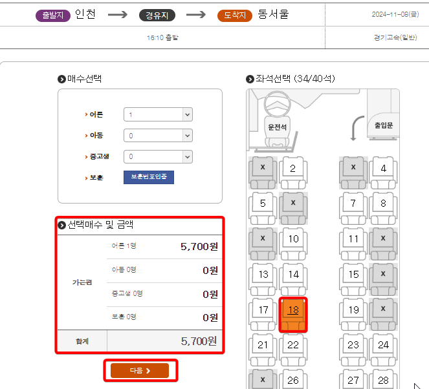Select seat number 2
Viewport: 429px width, 389px height.
pyautogui.click(x=293, y=173)
